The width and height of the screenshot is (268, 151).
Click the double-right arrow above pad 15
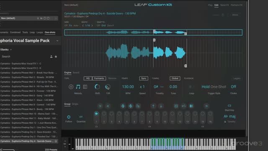(x=206, y=106)
